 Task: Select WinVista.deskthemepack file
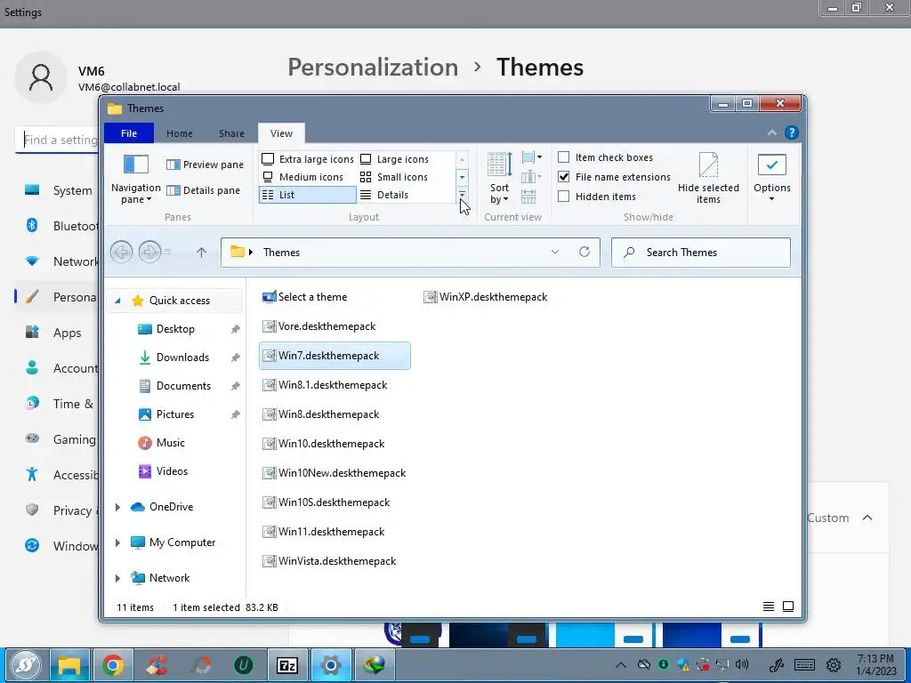329,561
